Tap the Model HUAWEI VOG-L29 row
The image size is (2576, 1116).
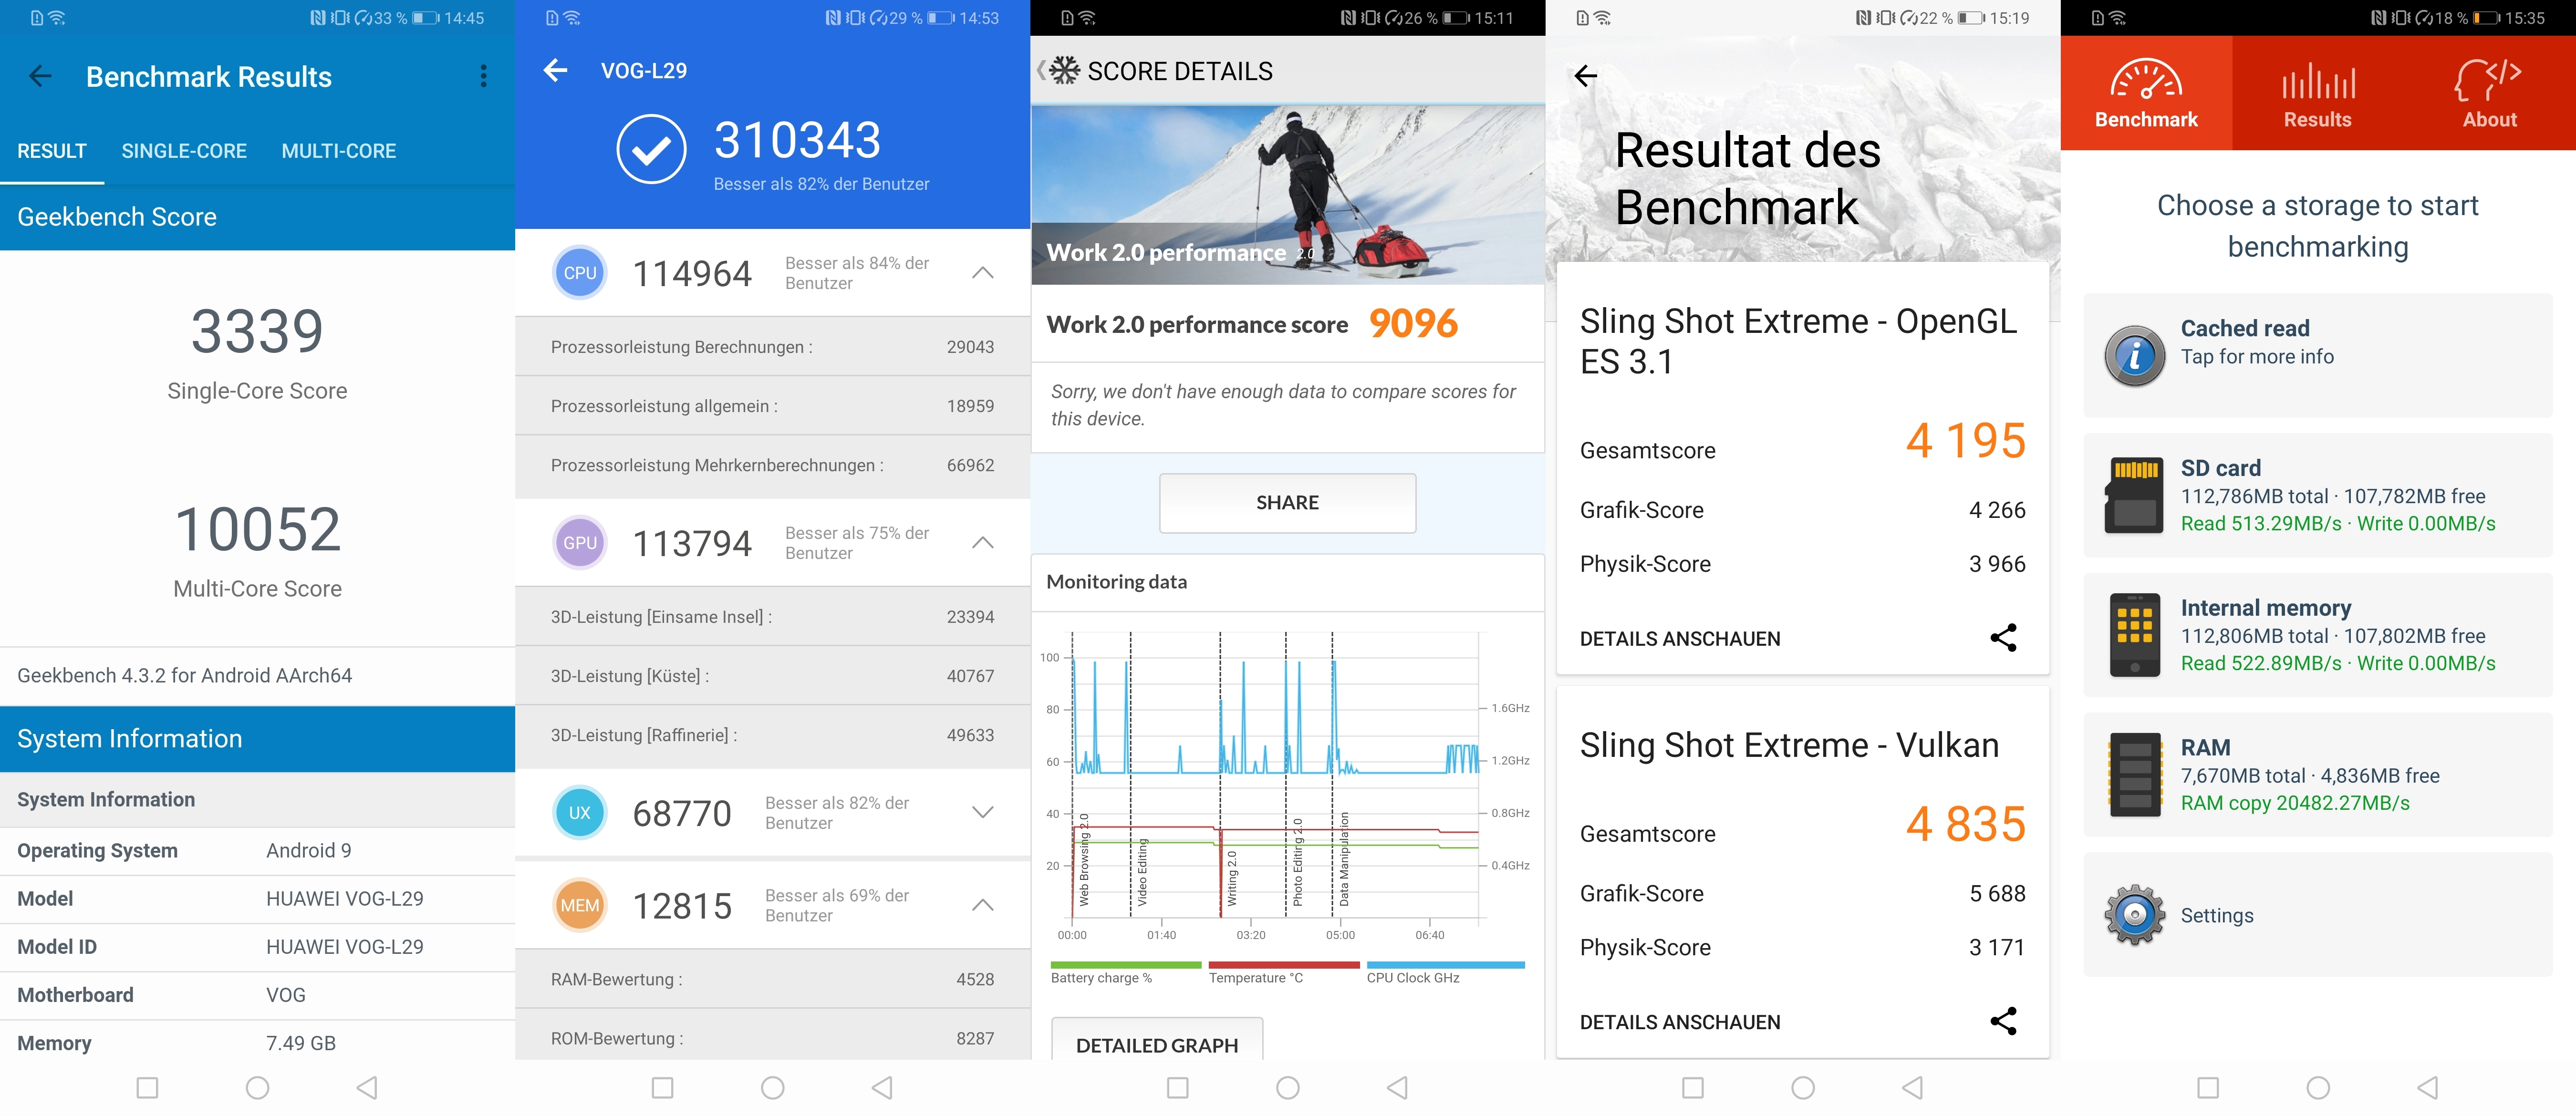point(257,898)
